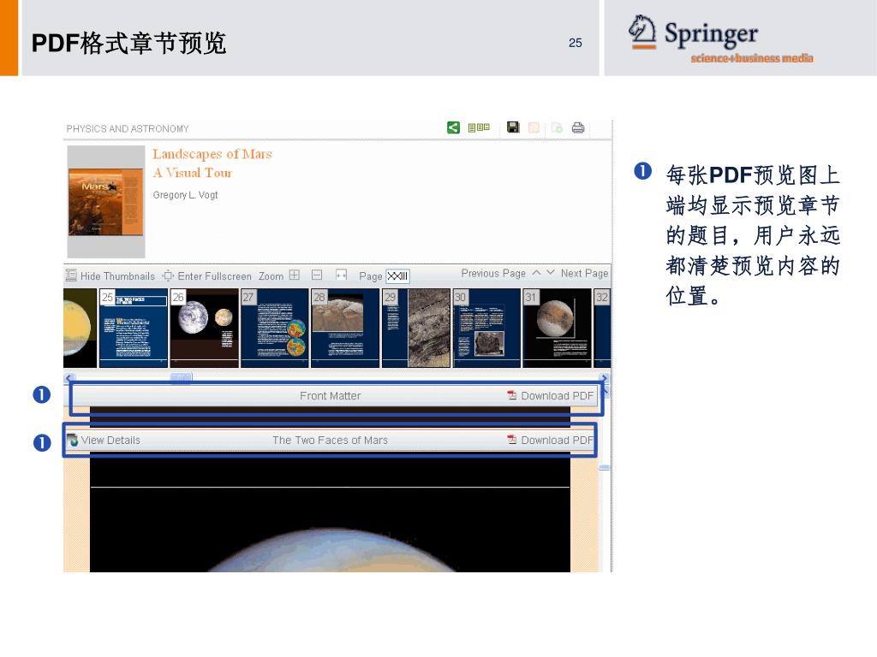Click the Front Matter chapter heading
The height and width of the screenshot is (657, 877).
[330, 395]
